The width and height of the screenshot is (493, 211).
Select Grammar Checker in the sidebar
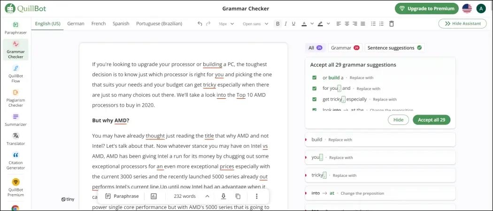coord(15,50)
